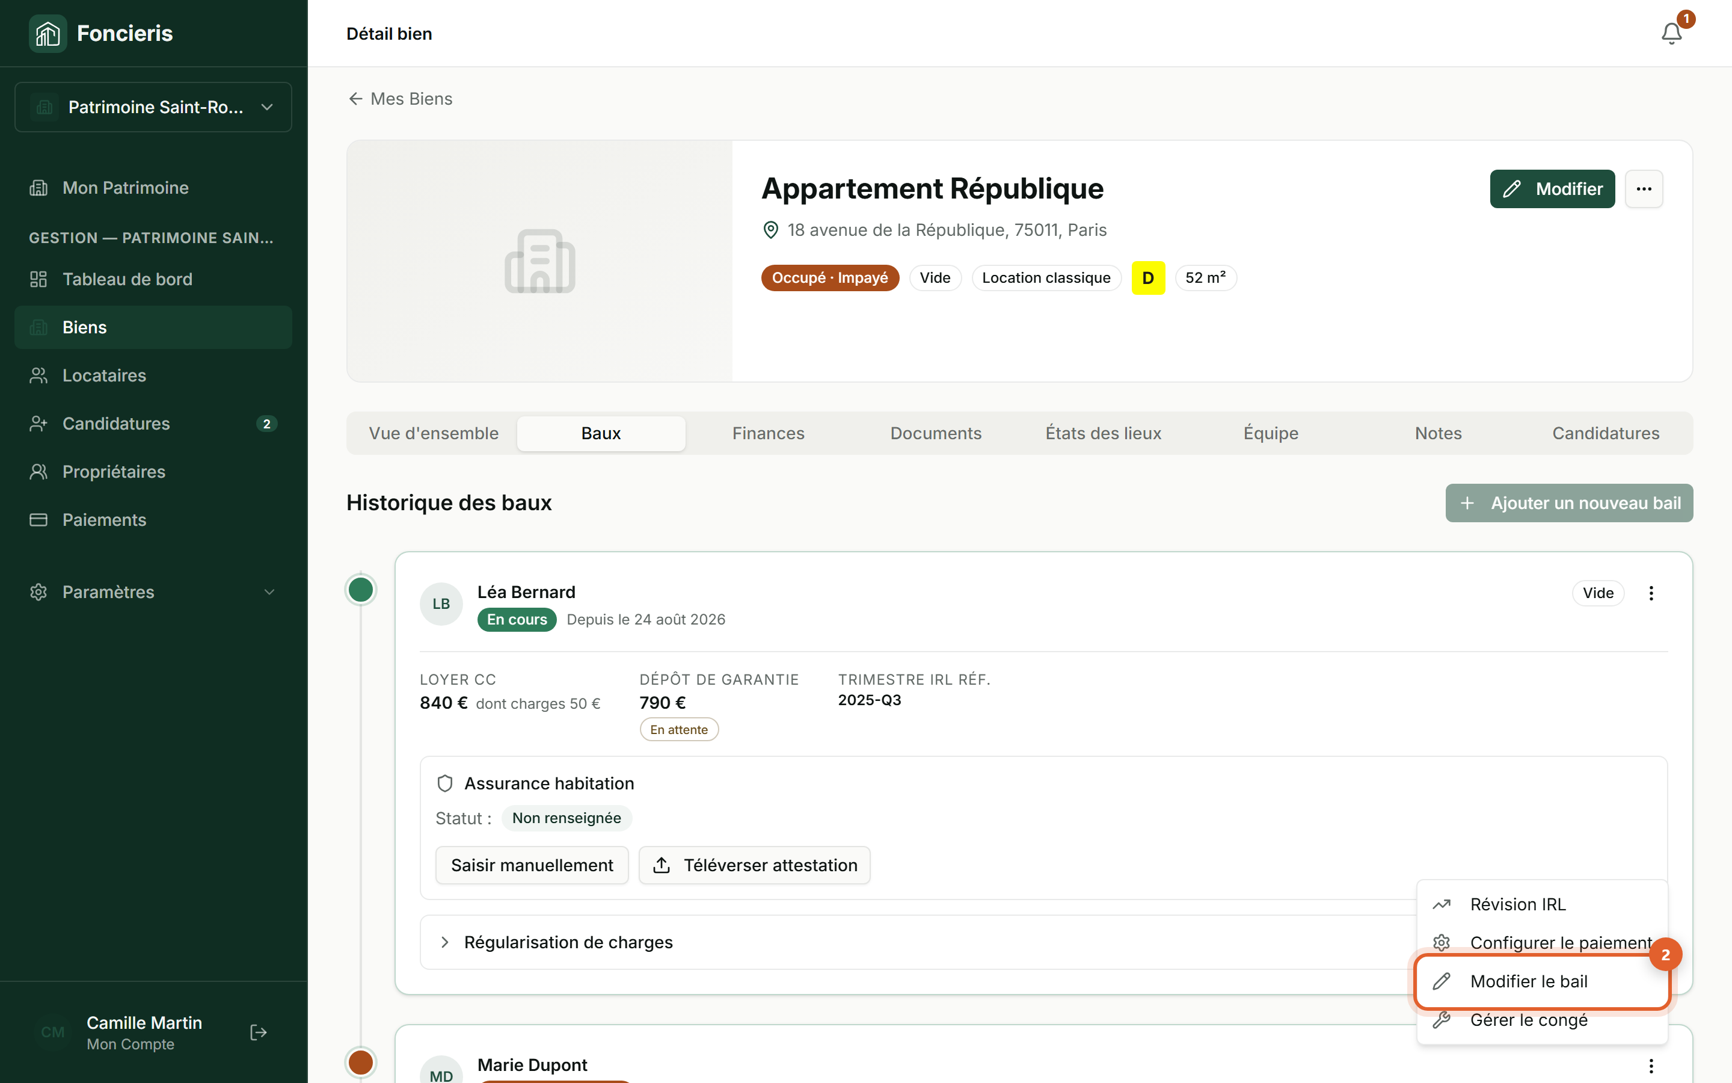1732x1083 pixels.
Task: Go to Paiements
Action: coord(153,520)
